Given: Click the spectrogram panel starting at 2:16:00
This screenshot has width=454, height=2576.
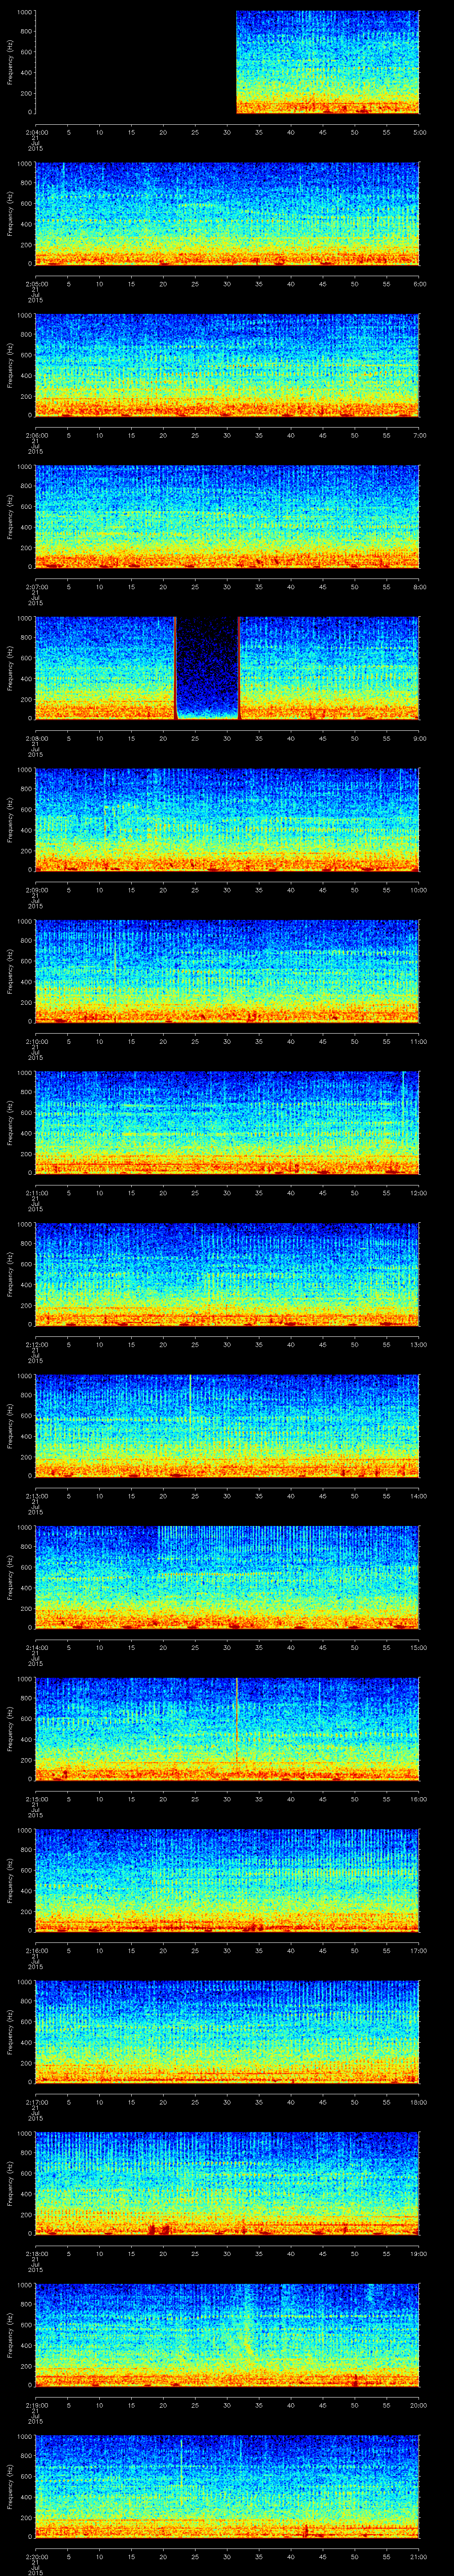Looking at the screenshot, I should (227, 1880).
